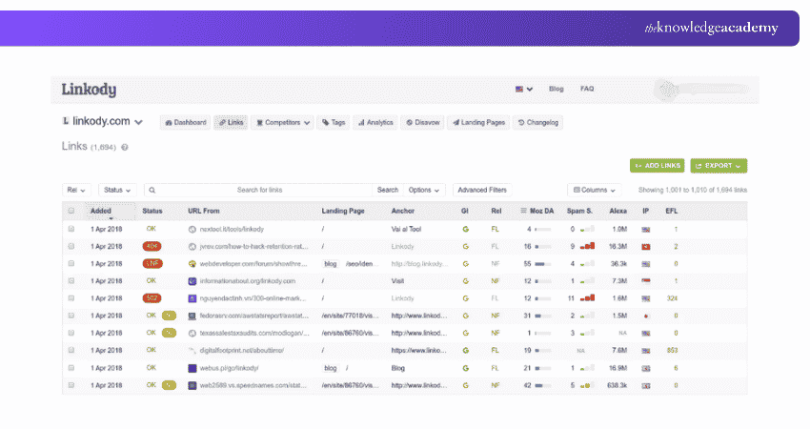Click the spam score bar on jvrev.com row
The width and height of the screenshot is (810, 429).
(587, 247)
